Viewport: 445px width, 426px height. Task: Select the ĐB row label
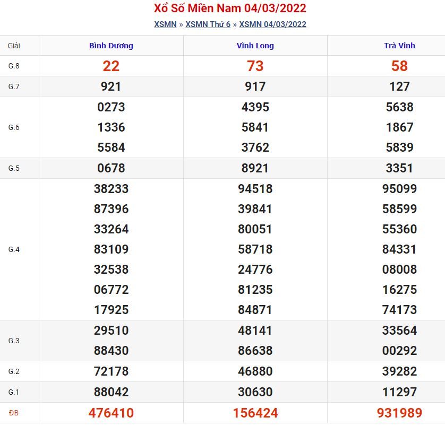pos(14,413)
